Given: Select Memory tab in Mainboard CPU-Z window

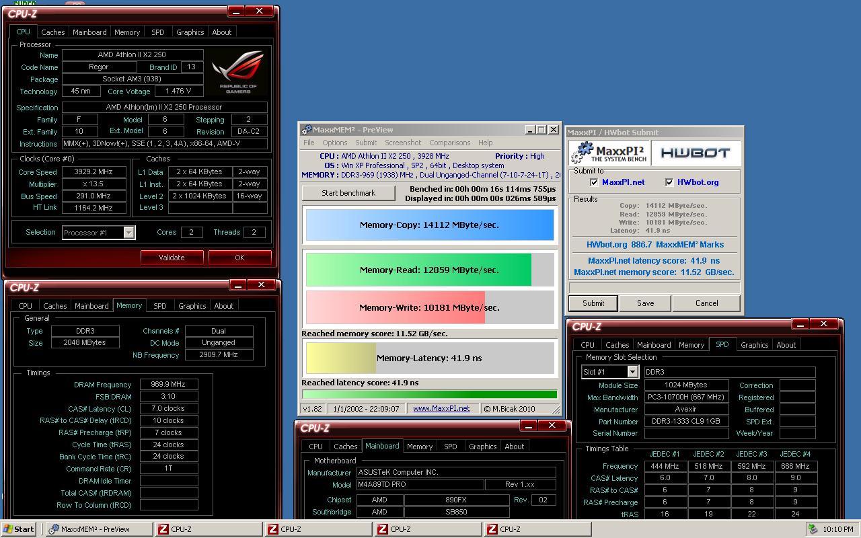Looking at the screenshot, I should click(x=420, y=447).
